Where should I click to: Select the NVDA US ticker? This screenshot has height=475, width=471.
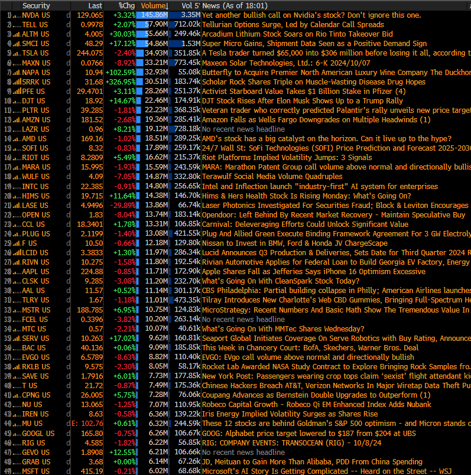pyautogui.click(x=36, y=15)
